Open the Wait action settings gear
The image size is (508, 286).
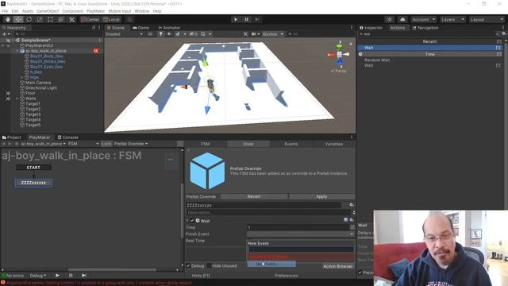pos(352,220)
